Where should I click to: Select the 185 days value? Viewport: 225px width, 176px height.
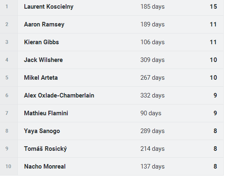click(152, 7)
